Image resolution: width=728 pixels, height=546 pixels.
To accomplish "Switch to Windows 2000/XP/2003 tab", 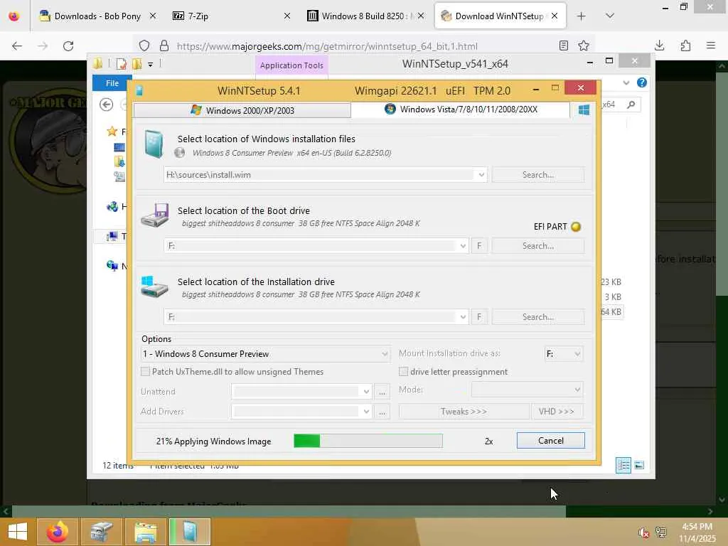I will coord(242,110).
